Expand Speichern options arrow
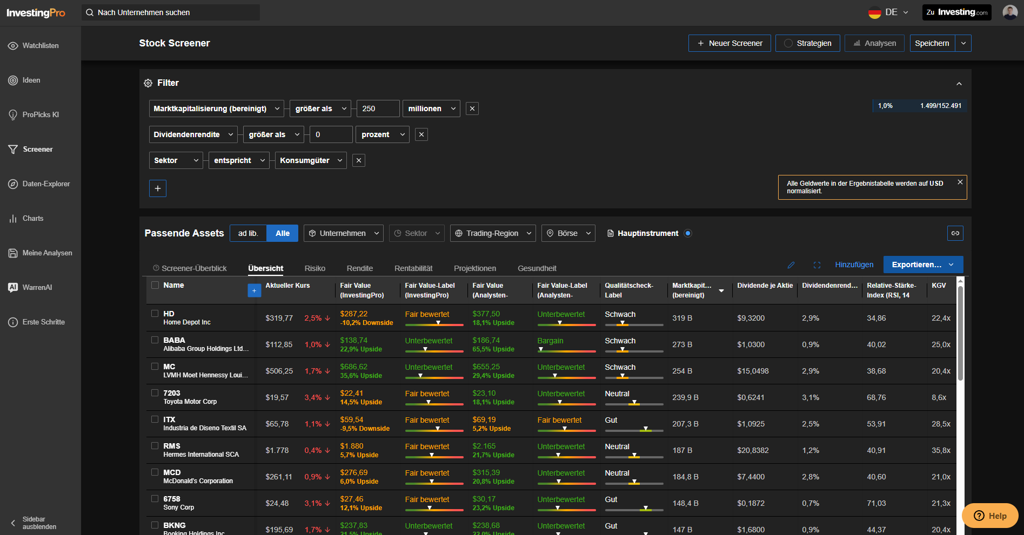 pos(963,43)
